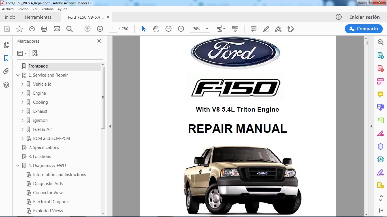
Task: Zoom out with minus icon
Action: click(169, 29)
